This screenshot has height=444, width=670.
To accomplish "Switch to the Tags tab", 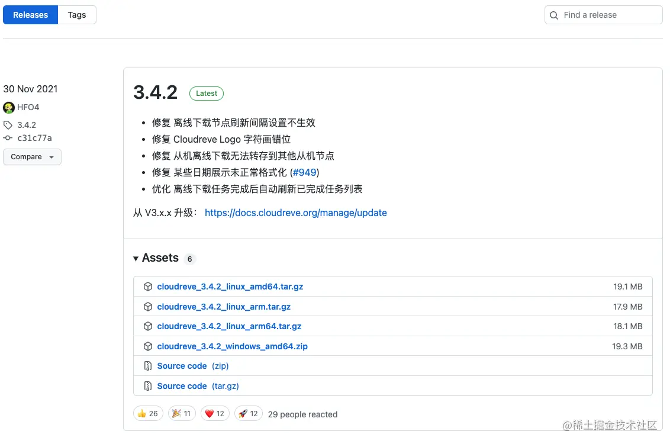I will tap(77, 15).
